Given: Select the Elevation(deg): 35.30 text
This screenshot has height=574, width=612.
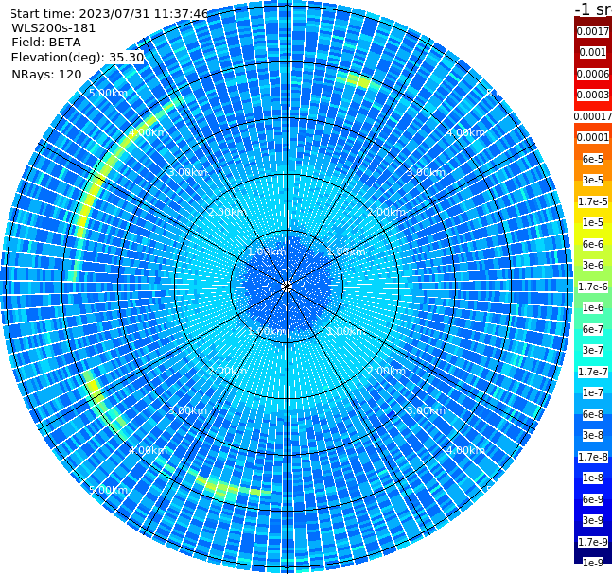Looking at the screenshot, I should click(78, 58).
